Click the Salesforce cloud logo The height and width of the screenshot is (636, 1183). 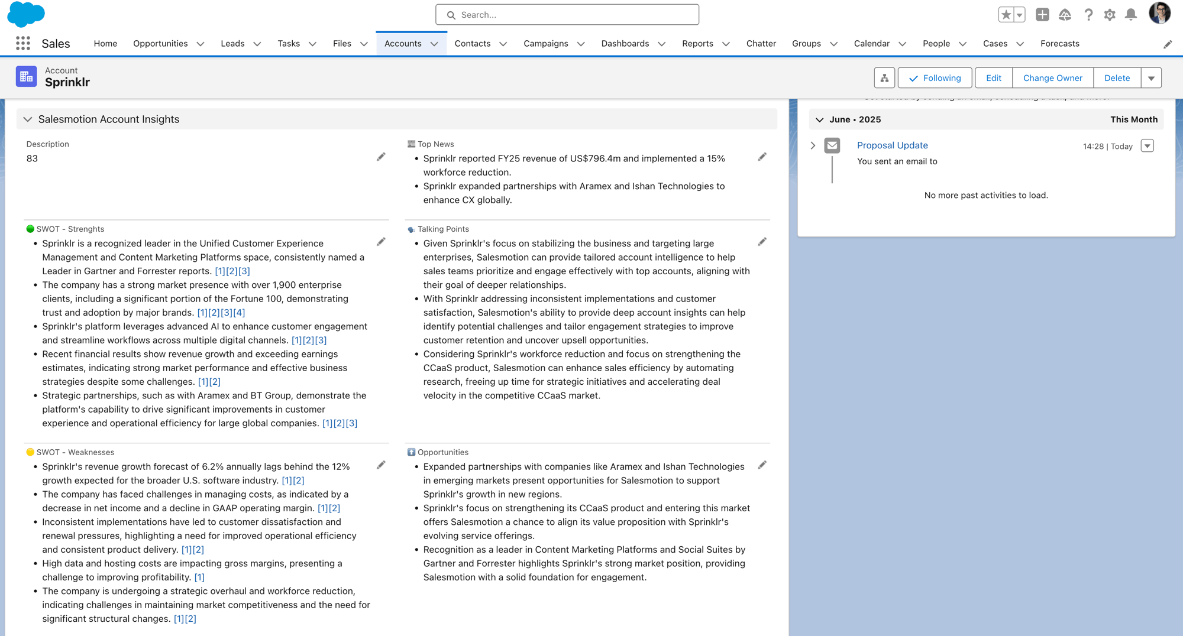pos(26,14)
